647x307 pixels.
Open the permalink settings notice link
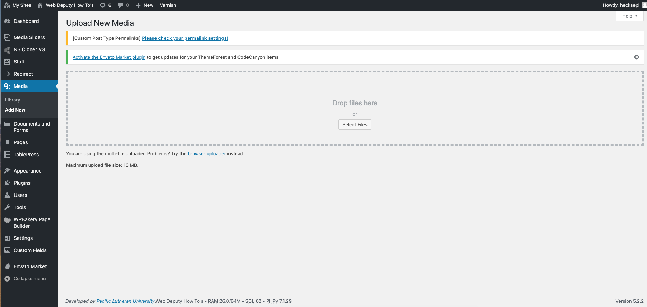pyautogui.click(x=185, y=38)
